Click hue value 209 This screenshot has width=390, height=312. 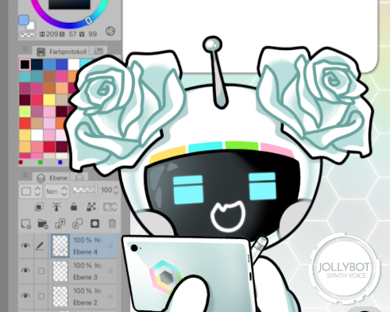52,34
